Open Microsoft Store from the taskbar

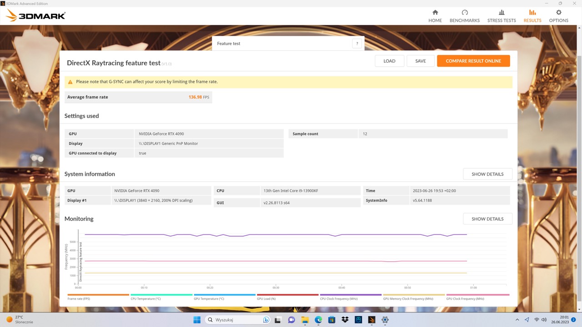point(331,320)
